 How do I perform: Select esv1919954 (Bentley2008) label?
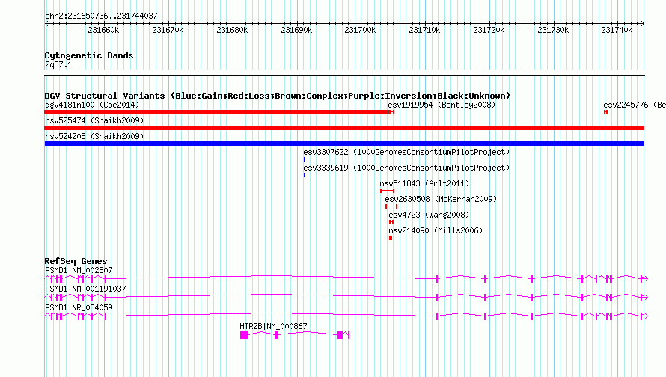[x=442, y=105]
